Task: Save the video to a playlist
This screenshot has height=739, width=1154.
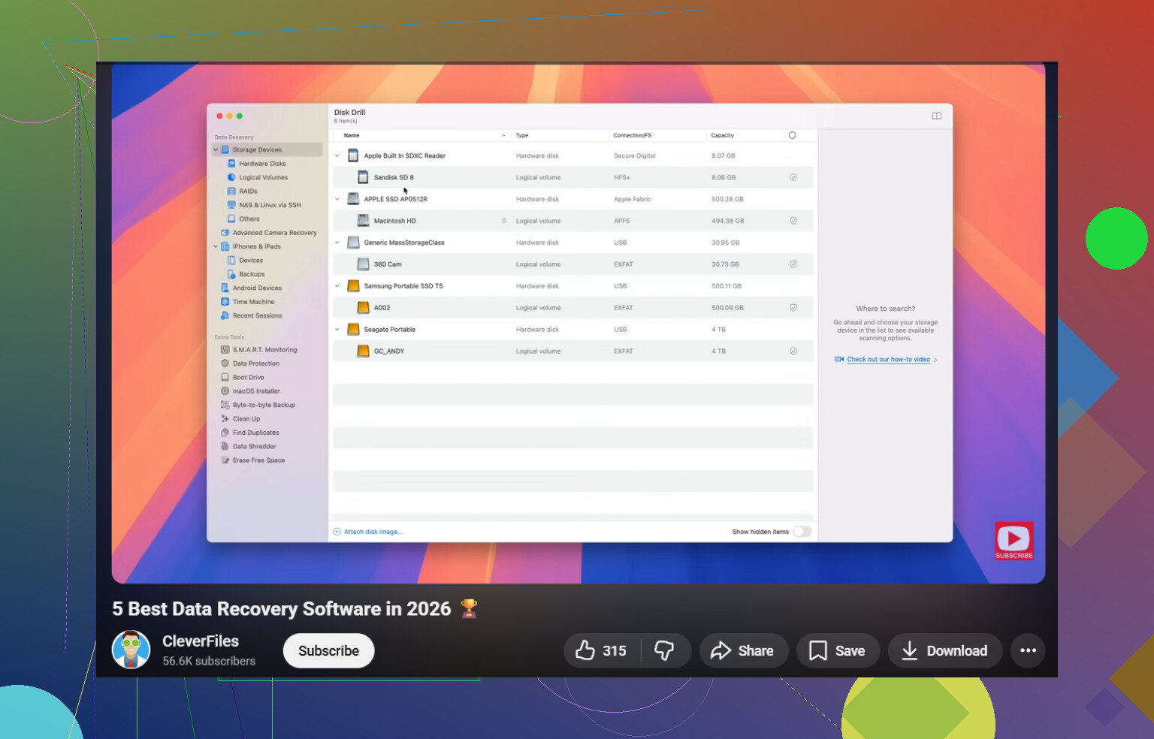Action: point(838,651)
